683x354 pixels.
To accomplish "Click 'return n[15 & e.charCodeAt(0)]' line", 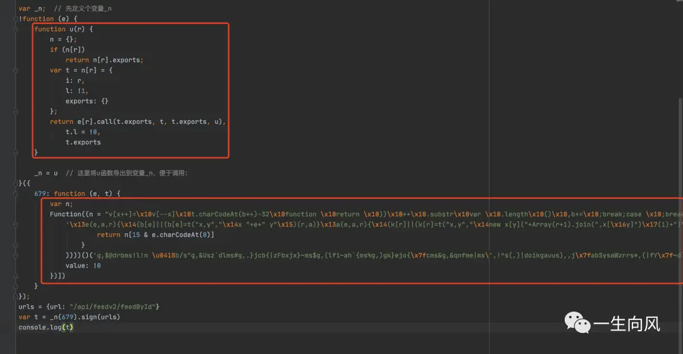I will click(156, 235).
